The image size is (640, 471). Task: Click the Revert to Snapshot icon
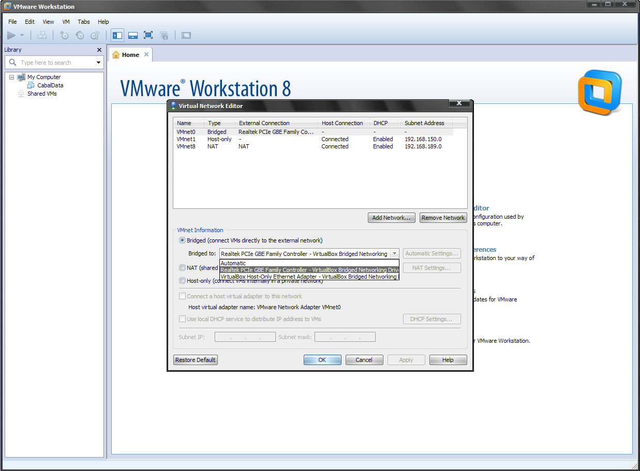(80, 35)
